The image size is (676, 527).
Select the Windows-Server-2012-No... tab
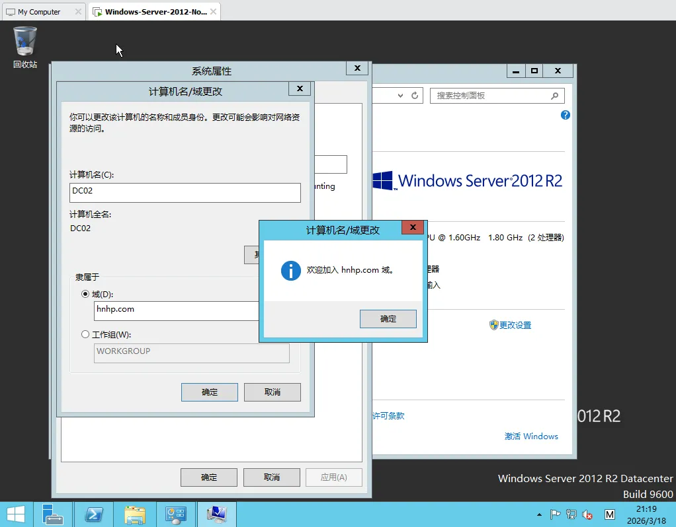pos(151,11)
